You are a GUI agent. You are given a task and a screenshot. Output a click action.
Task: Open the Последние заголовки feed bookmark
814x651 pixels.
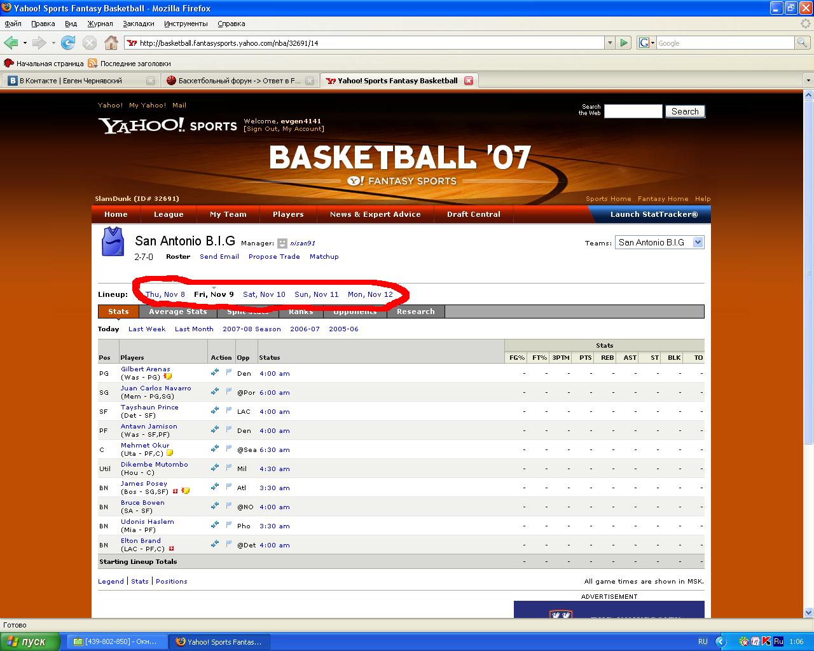tap(130, 64)
